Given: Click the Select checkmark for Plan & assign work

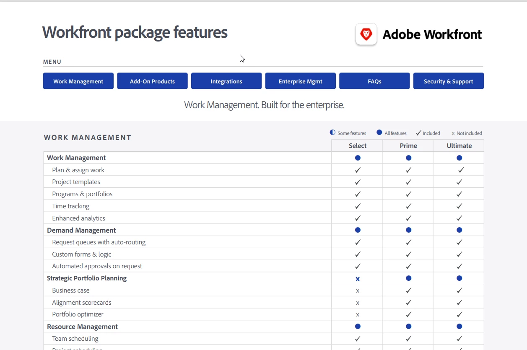Looking at the screenshot, I should (358, 170).
